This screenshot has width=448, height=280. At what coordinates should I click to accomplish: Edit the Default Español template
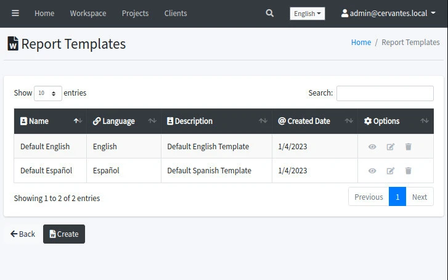390,171
